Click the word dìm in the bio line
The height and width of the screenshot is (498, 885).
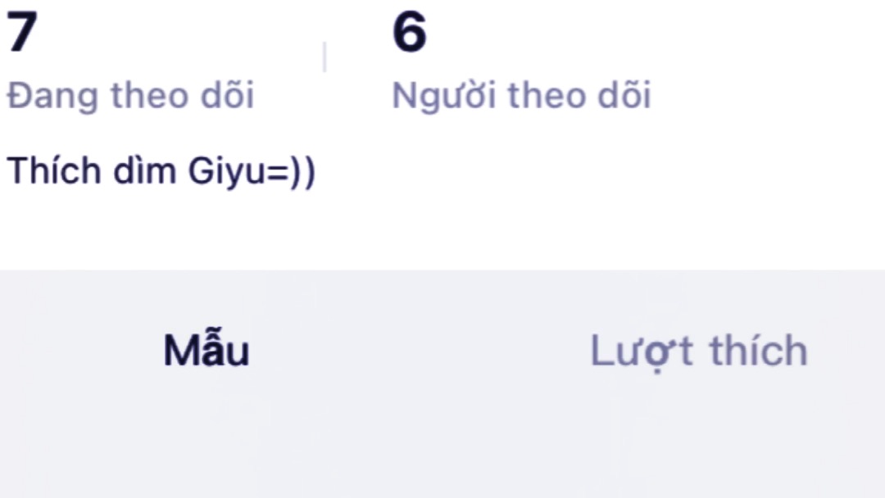click(x=144, y=171)
